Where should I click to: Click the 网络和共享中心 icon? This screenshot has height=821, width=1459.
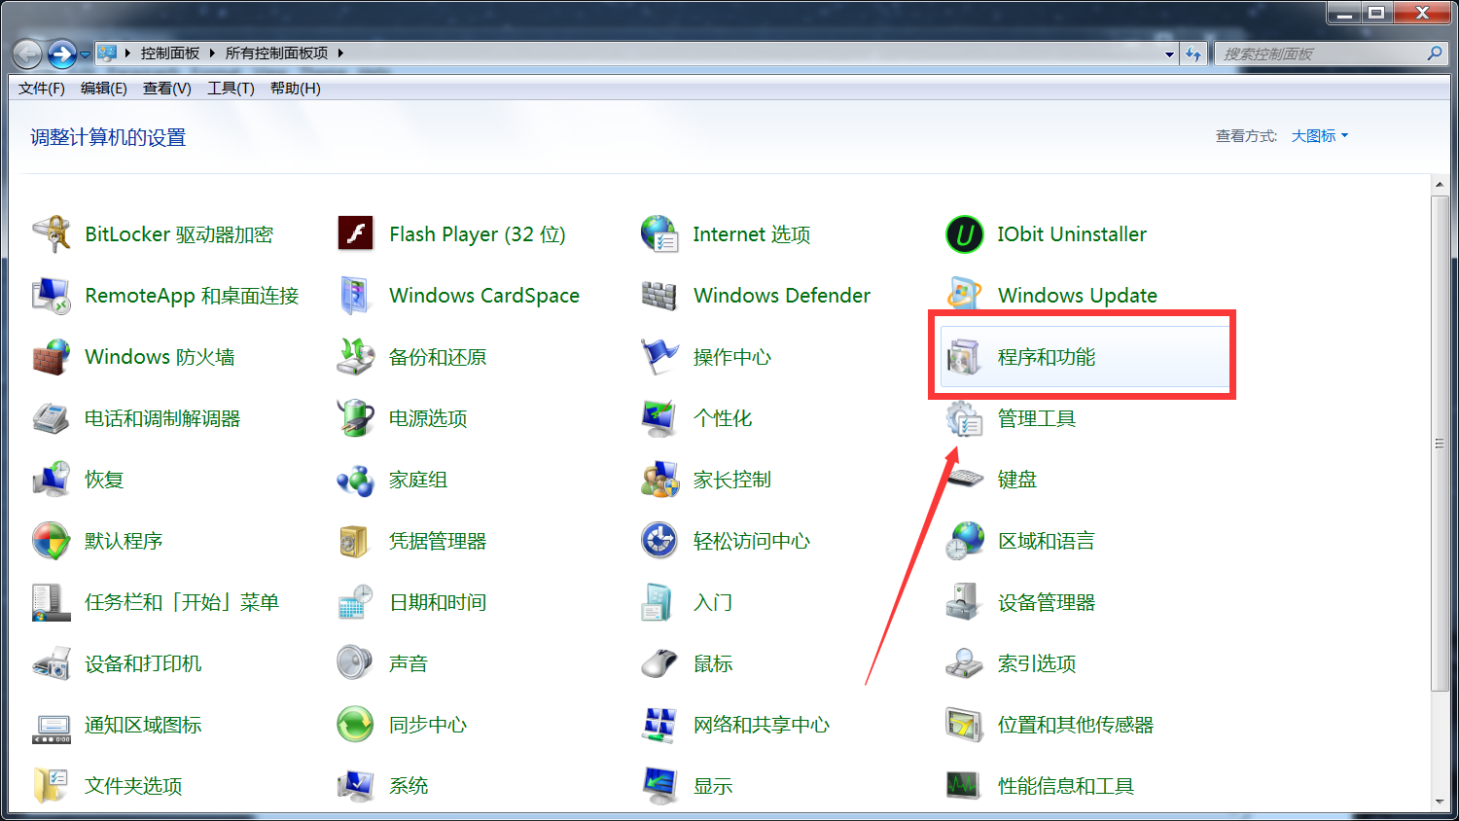[659, 725]
